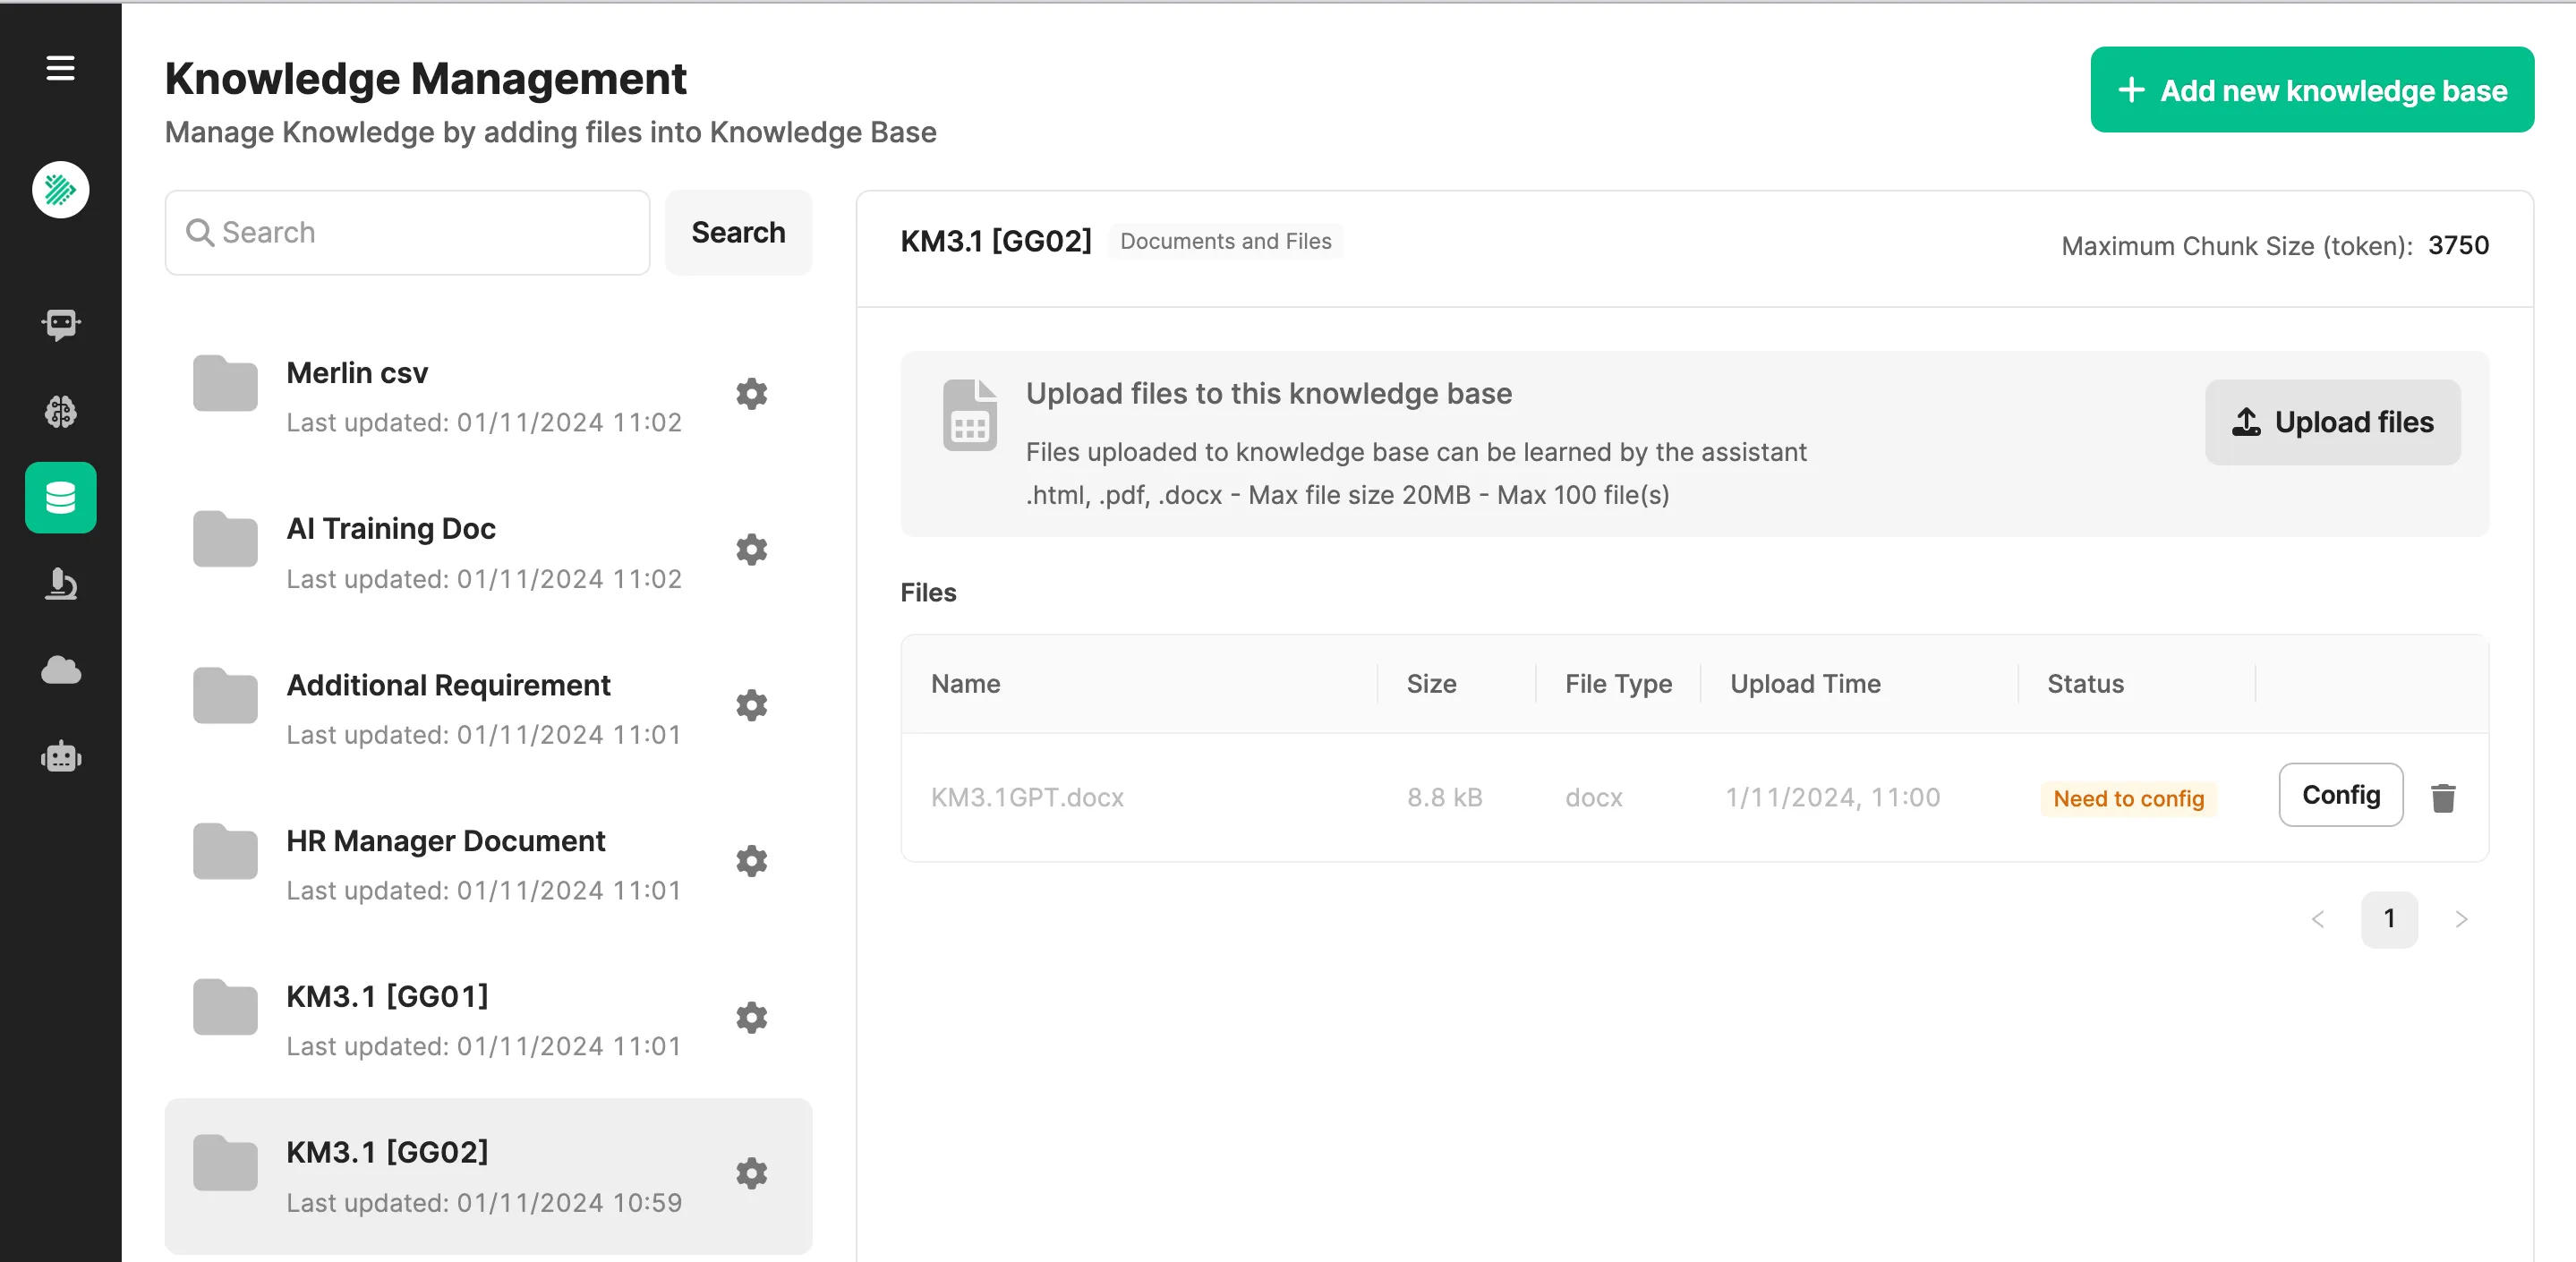Open settings gear for HR Manager Document

(x=751, y=861)
